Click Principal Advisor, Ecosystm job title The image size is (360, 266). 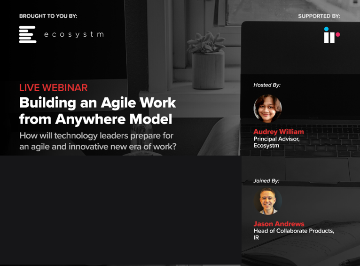click(276, 142)
